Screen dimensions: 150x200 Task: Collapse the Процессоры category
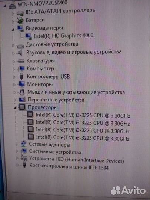pyautogui.click(x=15, y=108)
